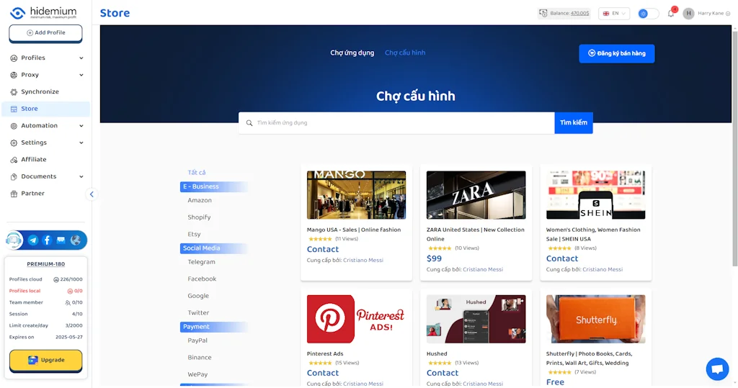Select the Tất cả category
738x388 pixels.
pos(197,173)
